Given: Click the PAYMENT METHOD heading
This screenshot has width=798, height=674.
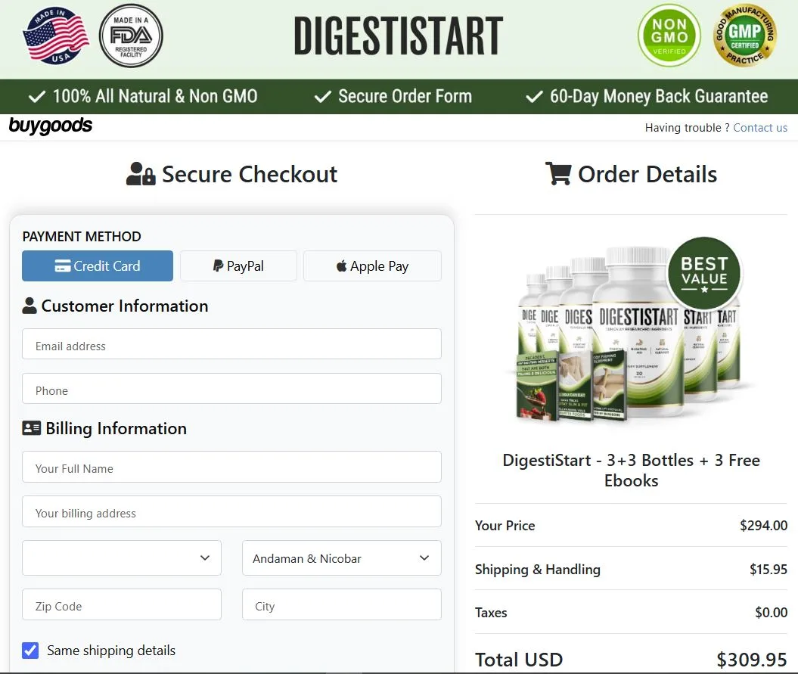Looking at the screenshot, I should [x=82, y=237].
